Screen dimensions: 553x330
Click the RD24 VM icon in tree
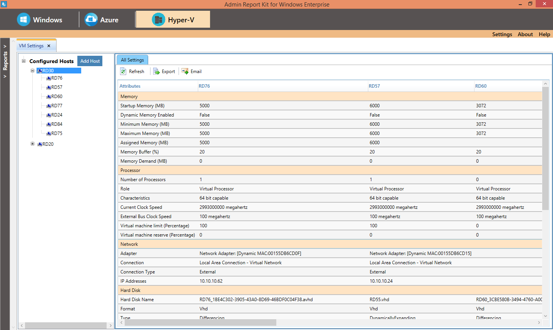48,115
